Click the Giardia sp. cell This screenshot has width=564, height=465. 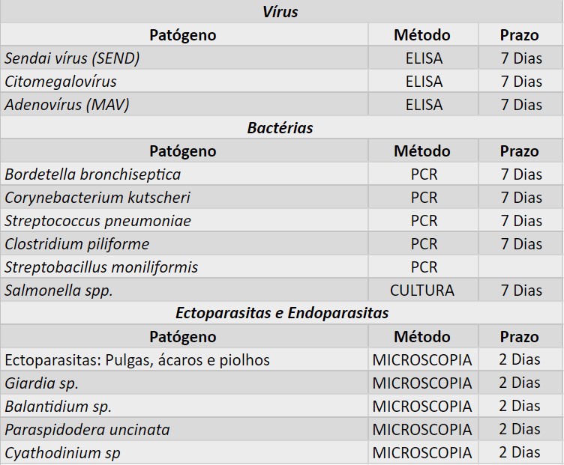point(42,383)
